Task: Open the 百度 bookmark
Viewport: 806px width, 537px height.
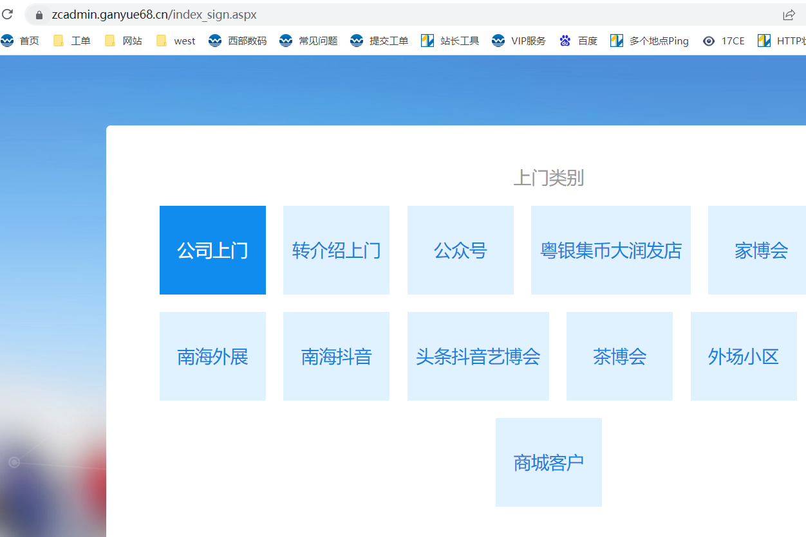Action: [x=578, y=41]
